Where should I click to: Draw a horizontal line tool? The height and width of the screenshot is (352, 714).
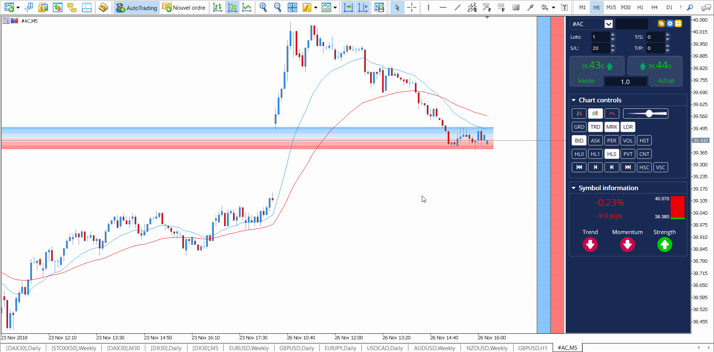pos(443,7)
